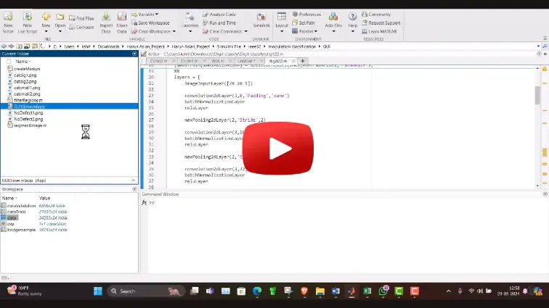Click the Set Path button
This screenshot has width=549, height=308.
tap(306, 22)
